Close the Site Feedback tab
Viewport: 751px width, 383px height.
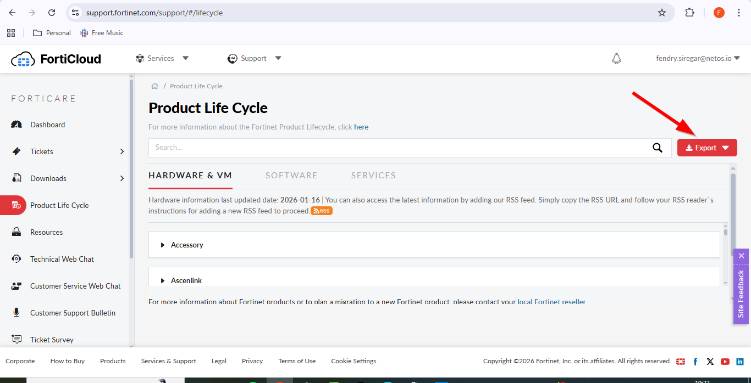pyautogui.click(x=741, y=256)
